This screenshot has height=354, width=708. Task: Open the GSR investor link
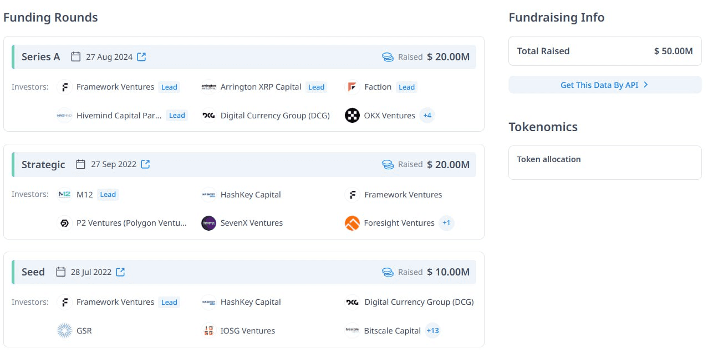[84, 331]
